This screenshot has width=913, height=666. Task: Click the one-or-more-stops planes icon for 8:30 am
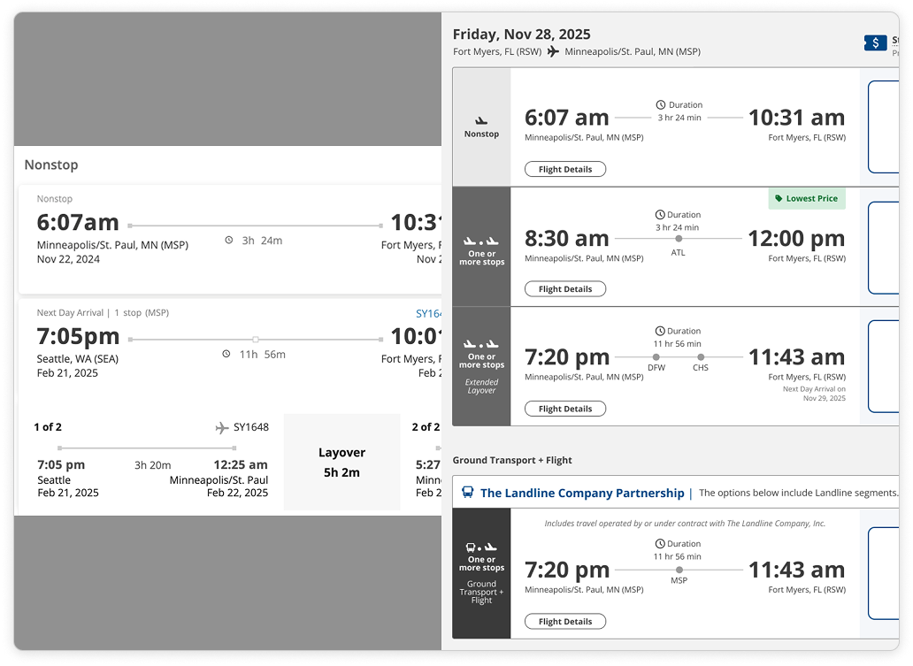pyautogui.click(x=480, y=239)
